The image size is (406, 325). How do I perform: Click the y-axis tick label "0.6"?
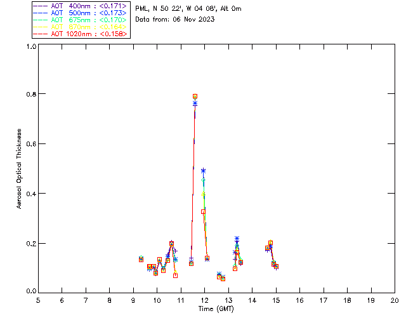[31, 144]
